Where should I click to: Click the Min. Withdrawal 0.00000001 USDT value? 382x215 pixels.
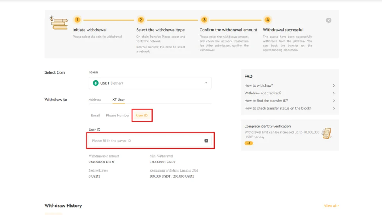tap(163, 162)
